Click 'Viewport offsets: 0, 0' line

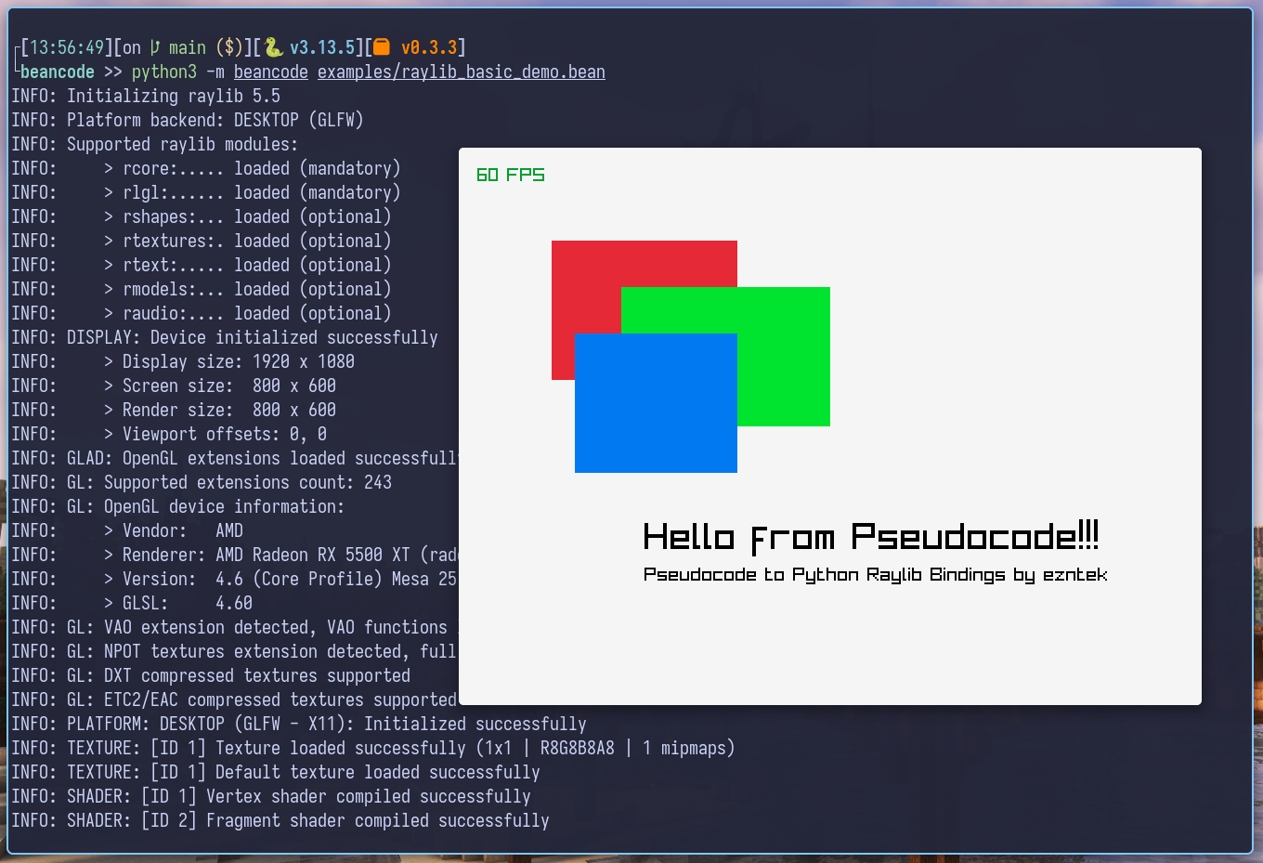[169, 434]
